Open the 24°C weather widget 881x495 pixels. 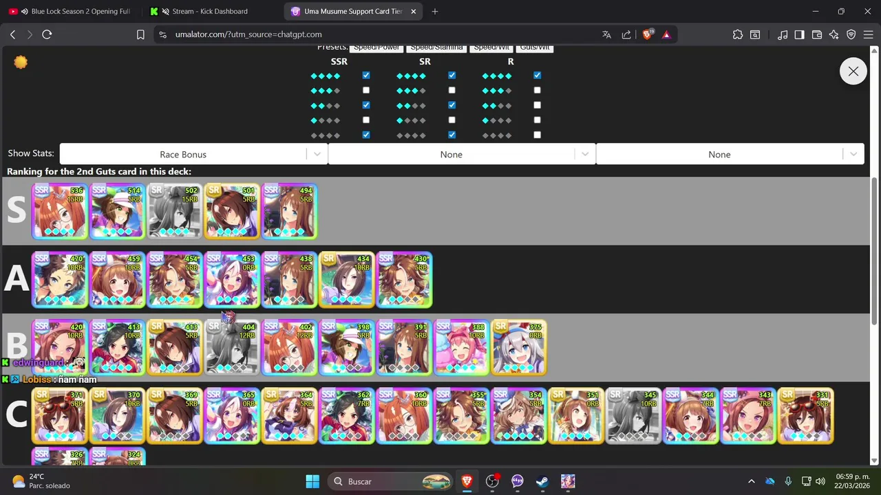[x=41, y=481]
